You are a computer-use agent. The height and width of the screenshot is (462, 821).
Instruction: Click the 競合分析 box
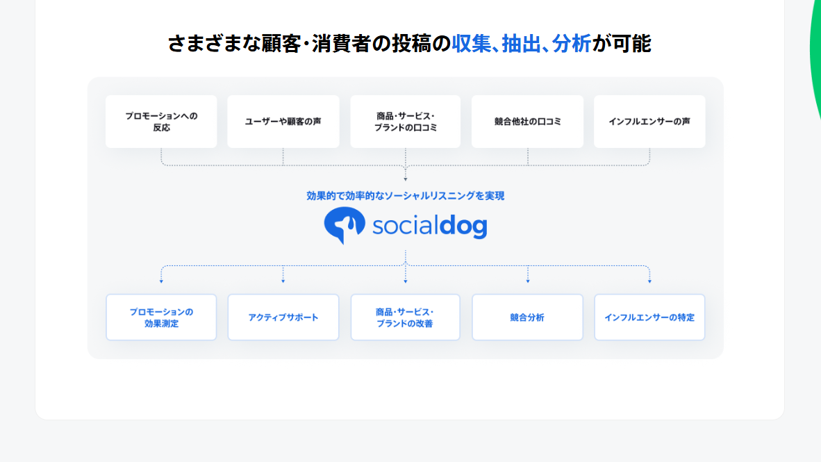pos(527,317)
